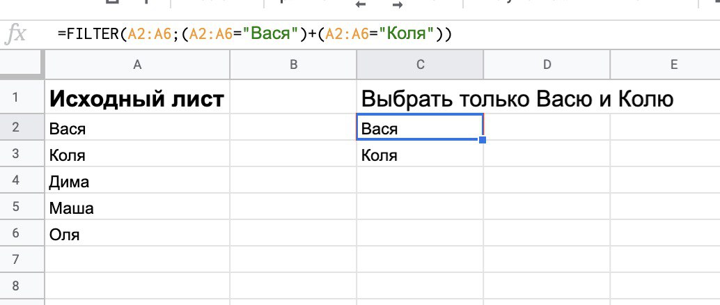Click the cell containing "Маша"
This screenshot has width=720, height=305.
coord(137,208)
